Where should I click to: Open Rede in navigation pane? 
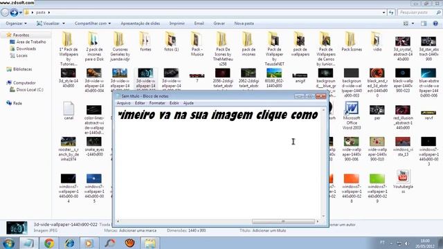[x=17, y=103]
